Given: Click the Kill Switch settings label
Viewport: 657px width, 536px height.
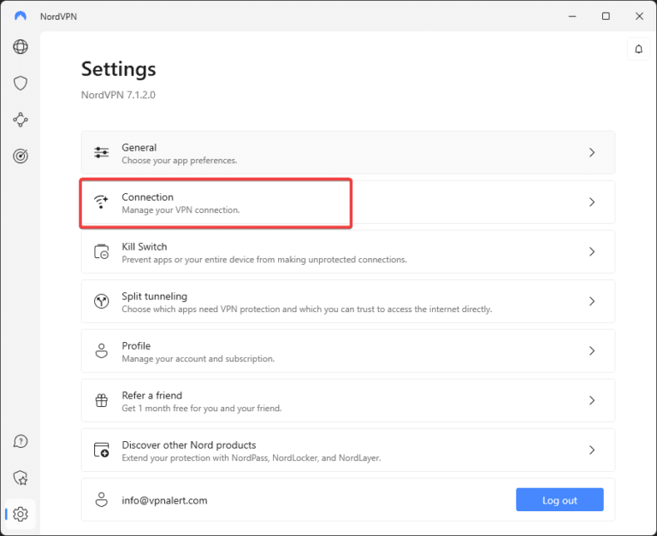Looking at the screenshot, I should (145, 247).
